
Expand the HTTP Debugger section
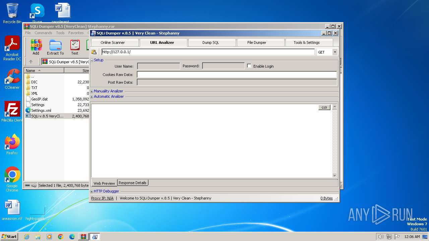[x=92, y=191]
